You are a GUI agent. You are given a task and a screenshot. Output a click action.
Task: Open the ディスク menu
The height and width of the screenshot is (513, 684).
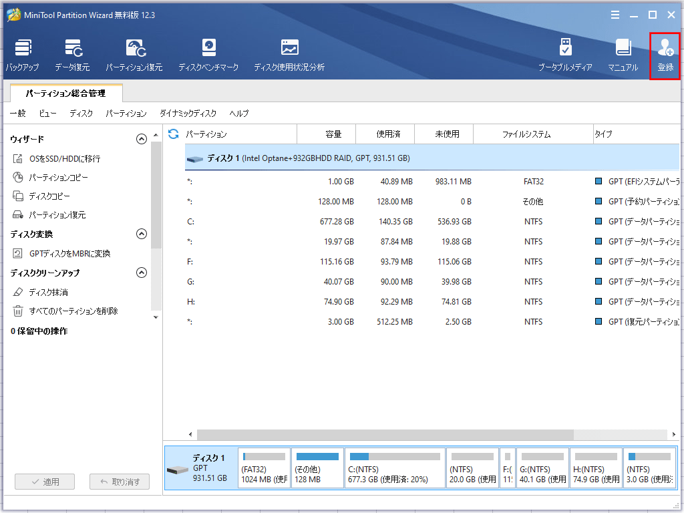pyautogui.click(x=81, y=114)
